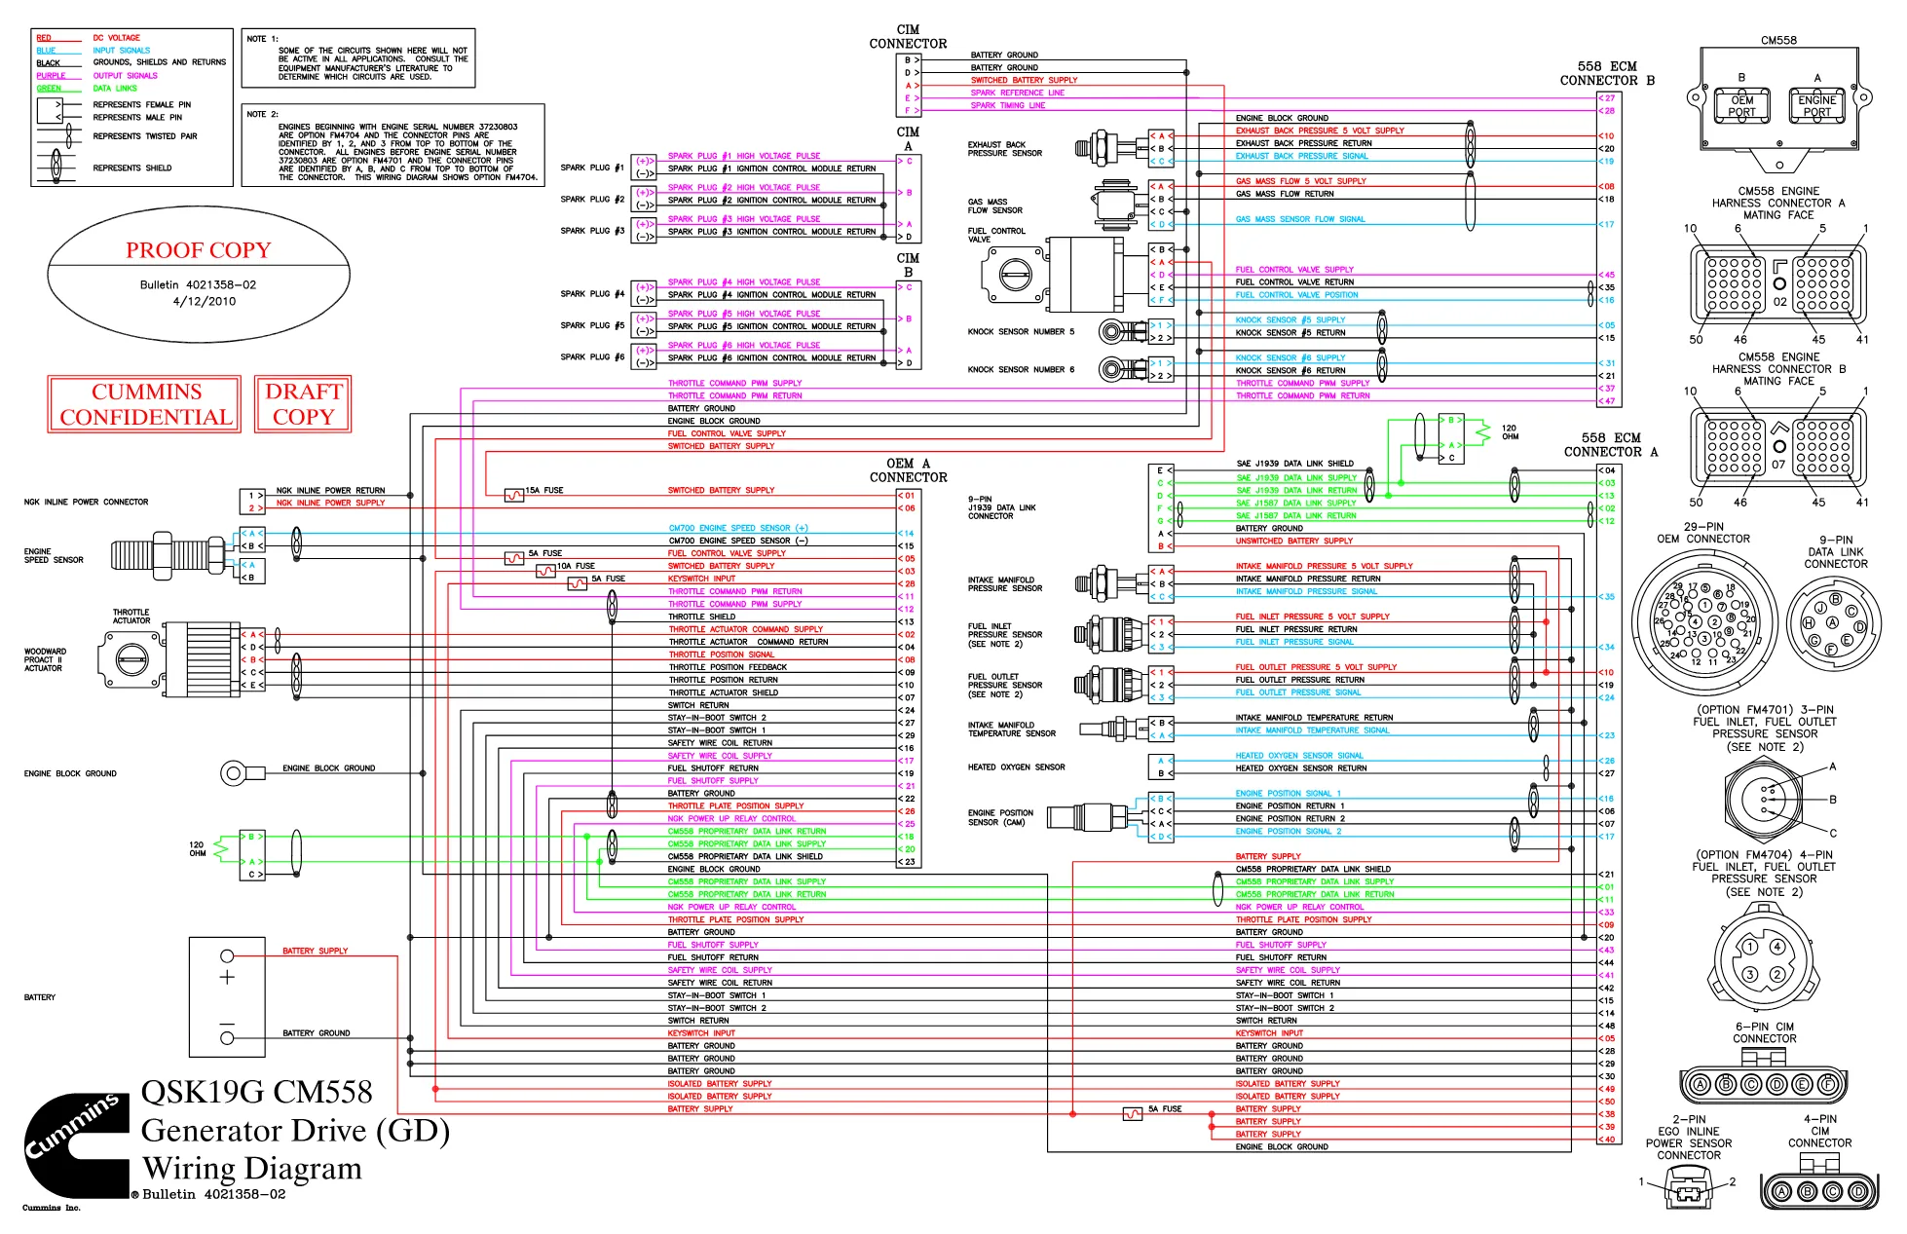
Task: Select the CUMMINS CONFIDENTIAL stamp
Action: [145, 404]
